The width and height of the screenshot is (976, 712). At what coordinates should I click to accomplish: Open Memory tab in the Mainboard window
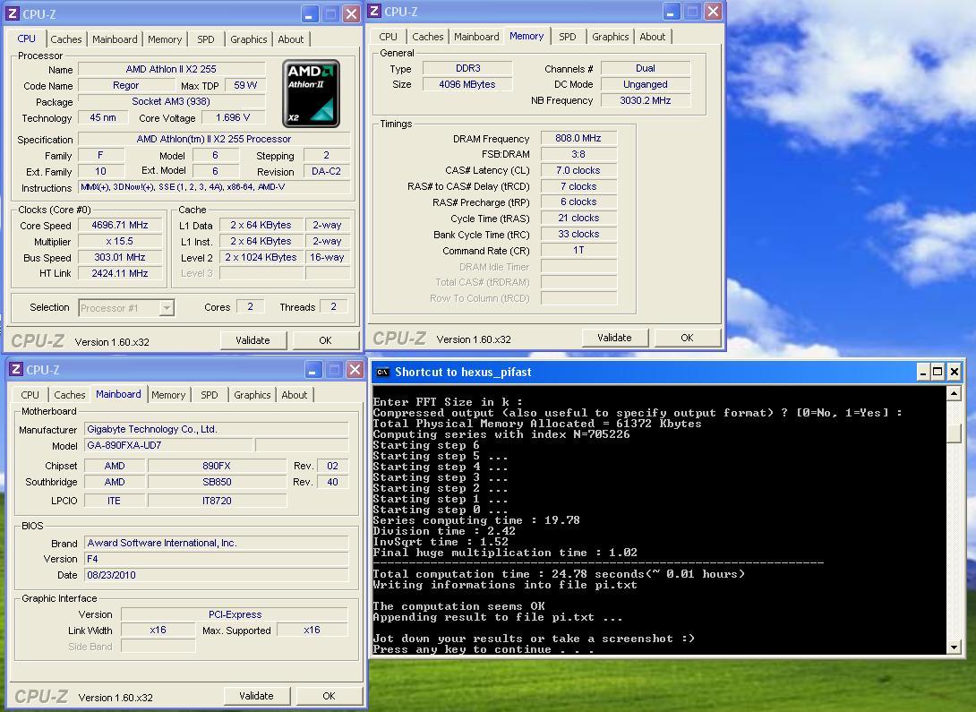168,395
